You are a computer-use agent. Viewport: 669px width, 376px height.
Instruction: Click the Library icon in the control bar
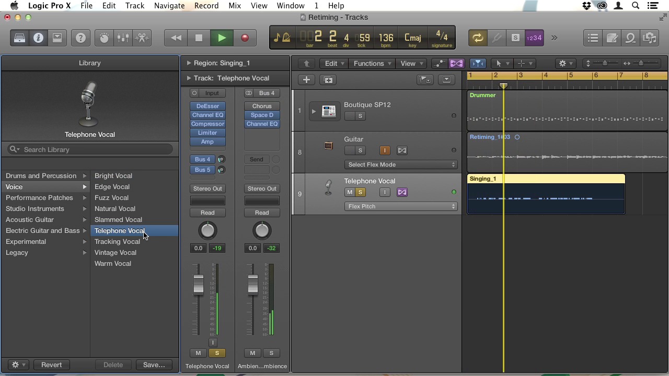pos(19,38)
